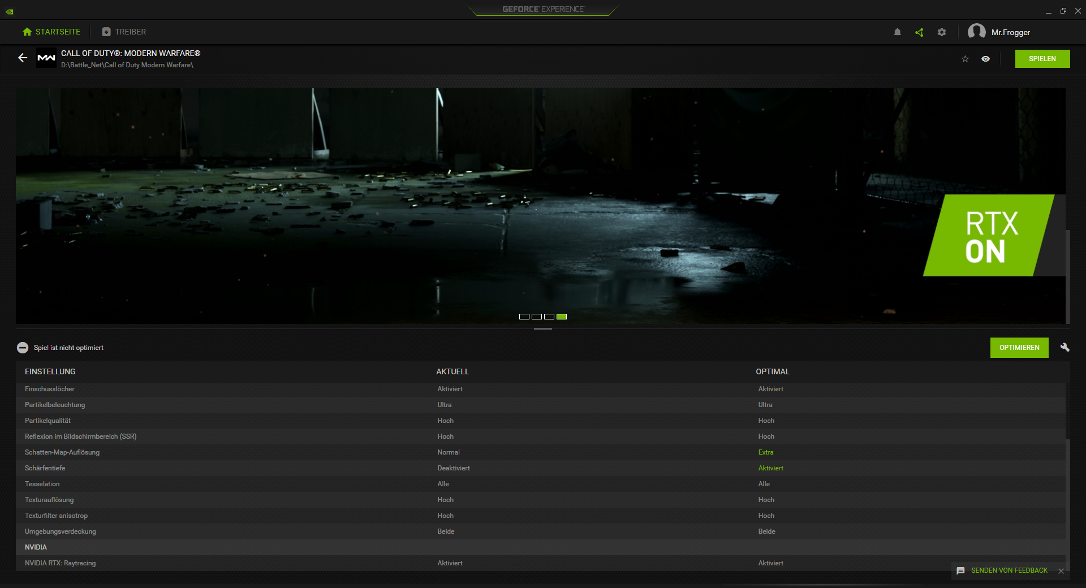1086x588 pixels.
Task: Launch the game with Spielen
Action: (x=1042, y=59)
